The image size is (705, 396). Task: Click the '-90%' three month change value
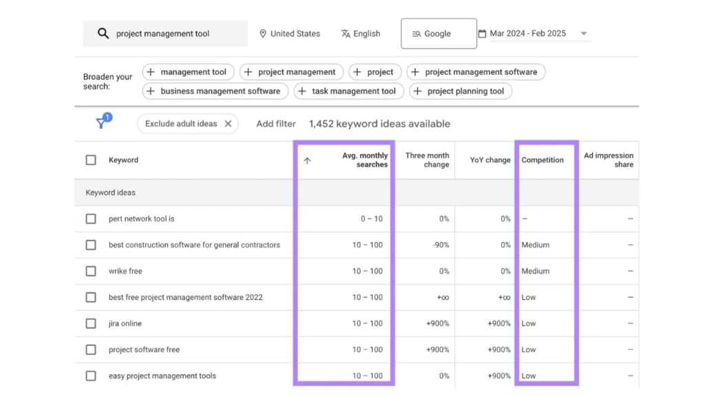(441, 245)
